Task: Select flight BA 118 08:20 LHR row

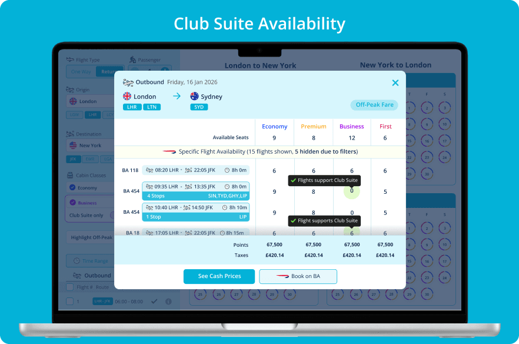Action: pos(195,170)
